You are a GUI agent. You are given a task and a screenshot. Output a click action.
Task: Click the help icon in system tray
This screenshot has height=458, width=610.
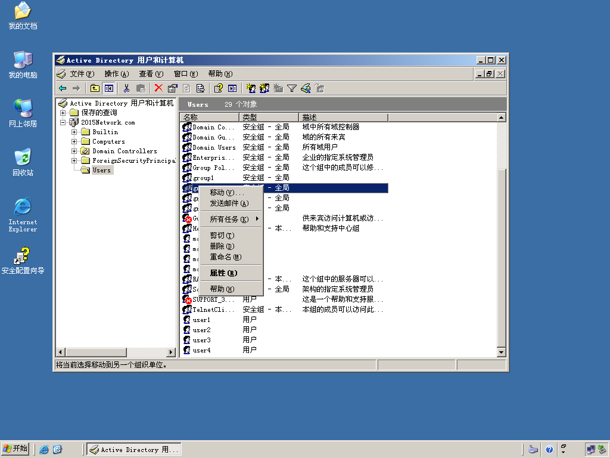[x=549, y=450]
